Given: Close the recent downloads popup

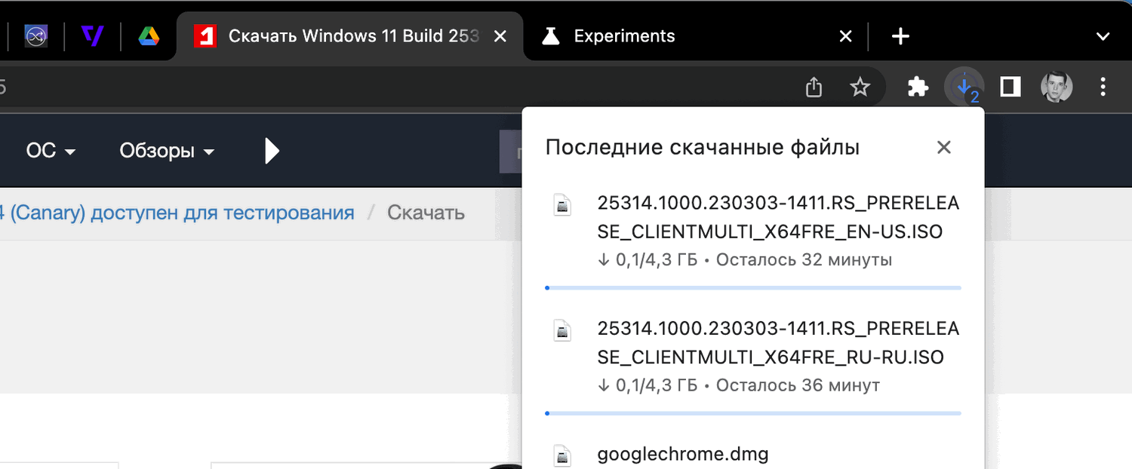Looking at the screenshot, I should [943, 148].
